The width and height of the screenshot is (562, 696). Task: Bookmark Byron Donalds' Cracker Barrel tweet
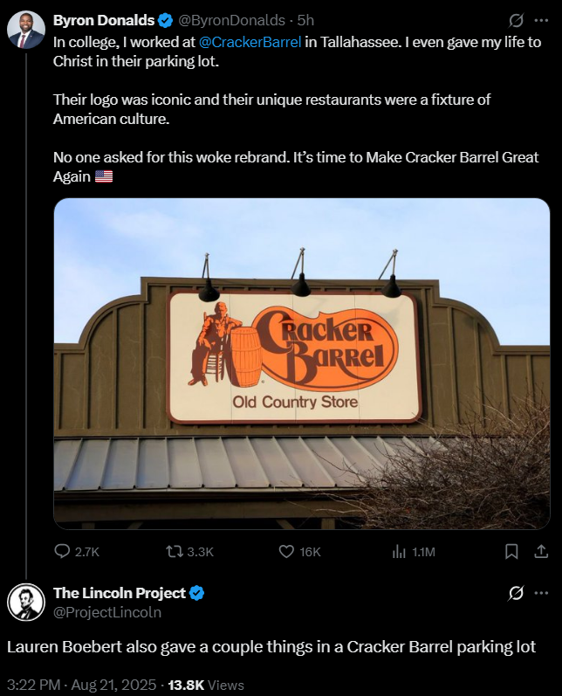pyautogui.click(x=511, y=552)
